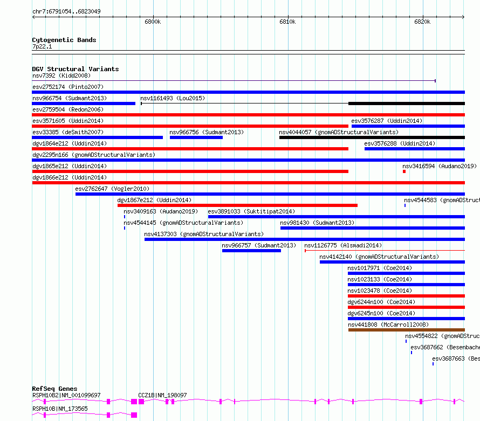Click esv3576287 (Uddin2014) label
The width and height of the screenshot is (480, 421).
(x=387, y=121)
